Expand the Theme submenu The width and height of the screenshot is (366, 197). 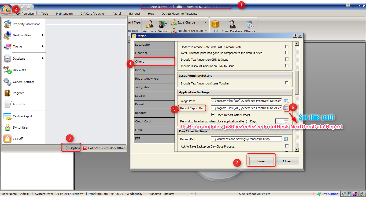[43, 47]
